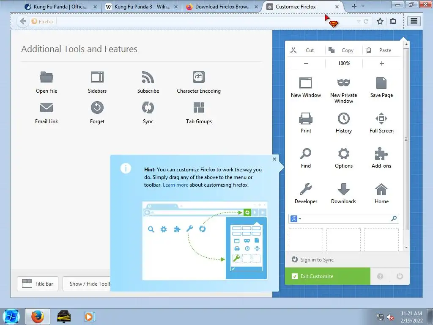
Task: Click the help question mark icon
Action: click(x=380, y=276)
